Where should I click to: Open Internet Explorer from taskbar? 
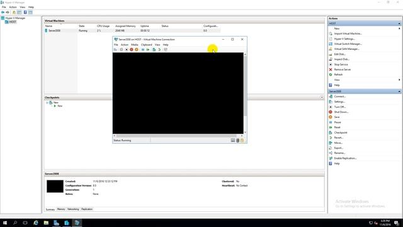point(36,223)
